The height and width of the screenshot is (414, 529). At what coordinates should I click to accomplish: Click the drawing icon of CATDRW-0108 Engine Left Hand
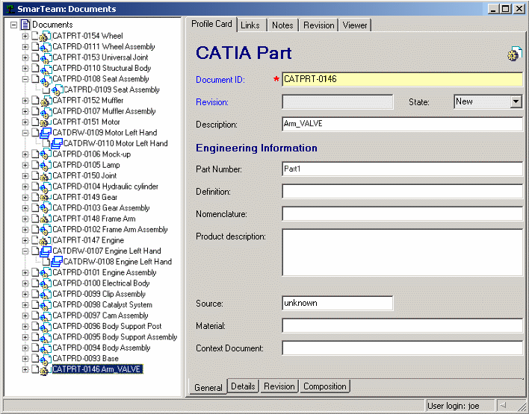coord(55,262)
